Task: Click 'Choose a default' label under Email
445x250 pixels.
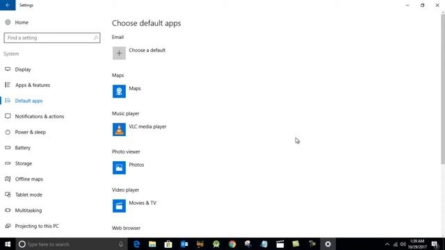Action: (x=147, y=50)
